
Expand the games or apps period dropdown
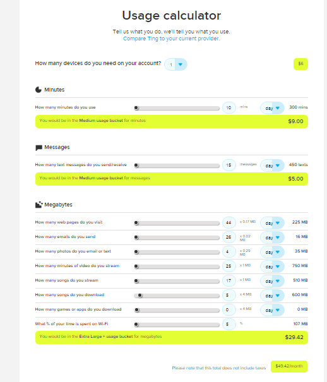click(x=272, y=310)
